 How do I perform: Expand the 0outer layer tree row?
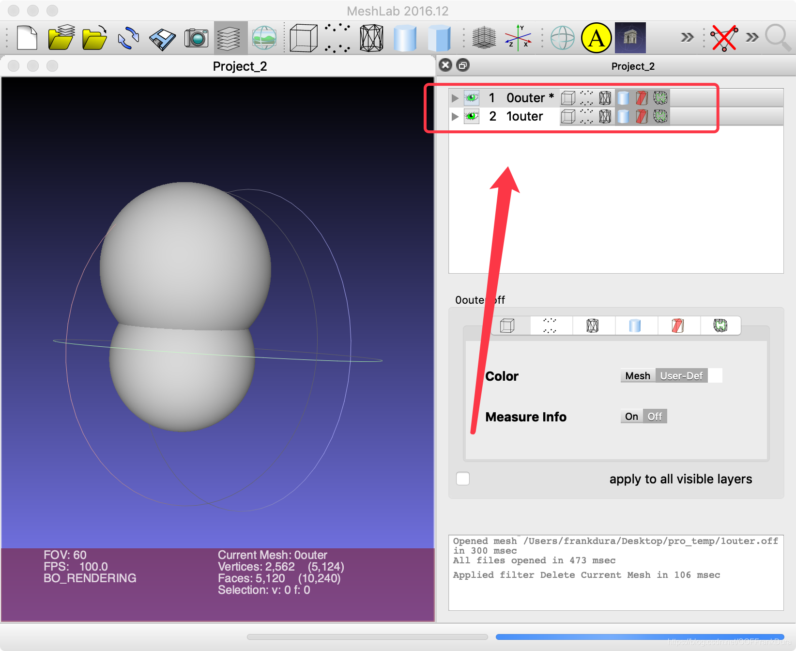pyautogui.click(x=455, y=98)
